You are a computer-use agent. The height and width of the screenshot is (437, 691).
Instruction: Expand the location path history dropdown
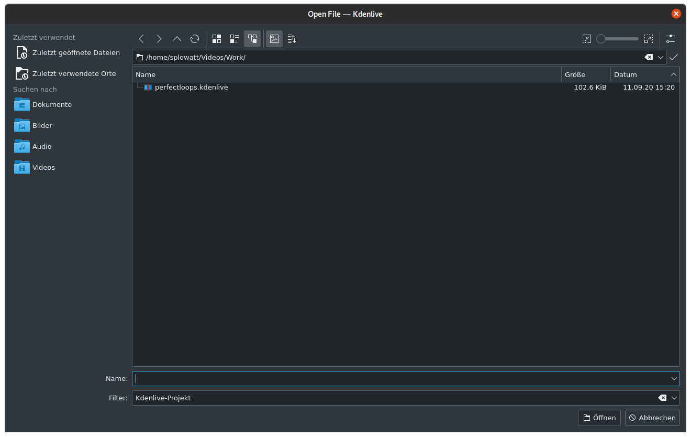tap(661, 58)
